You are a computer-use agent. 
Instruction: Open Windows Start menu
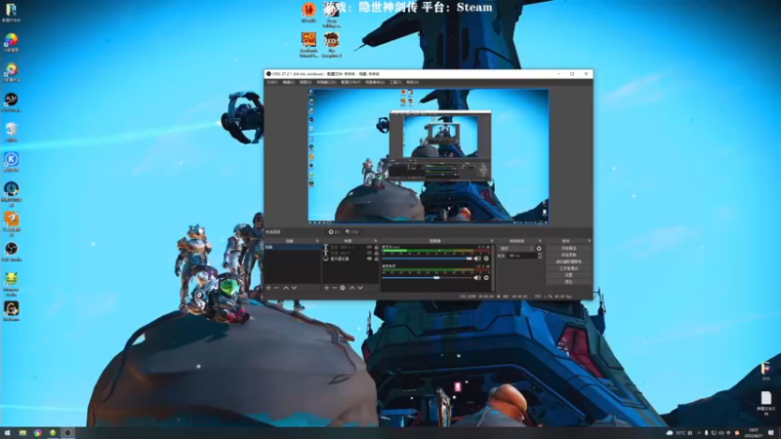7,433
